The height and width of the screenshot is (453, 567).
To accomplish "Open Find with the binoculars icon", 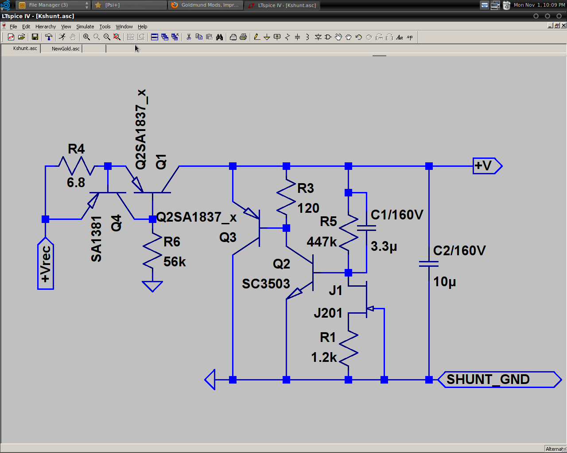I will click(219, 37).
